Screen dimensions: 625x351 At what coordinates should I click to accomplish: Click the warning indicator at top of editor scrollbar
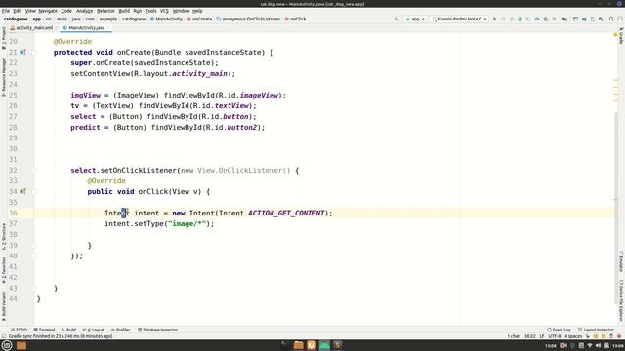615,35
